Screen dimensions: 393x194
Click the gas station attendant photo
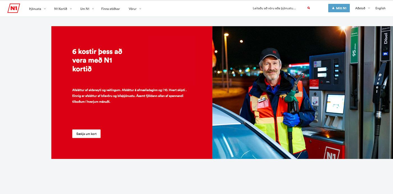(x=303, y=92)
